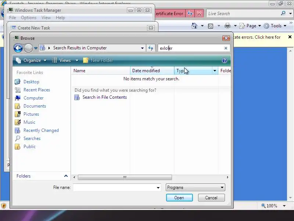Open Task Manager View menu

(46, 18)
